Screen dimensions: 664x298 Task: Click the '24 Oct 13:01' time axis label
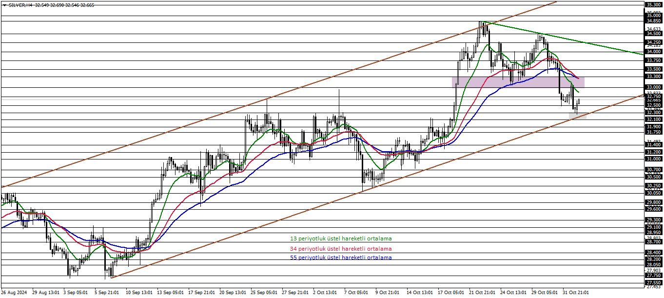514,293
